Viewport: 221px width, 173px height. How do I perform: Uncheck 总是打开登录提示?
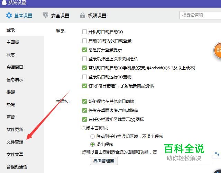click(84, 50)
